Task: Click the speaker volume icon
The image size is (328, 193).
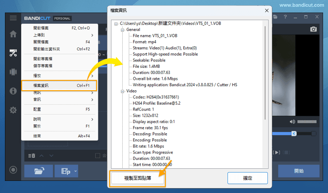Action: pos(292,122)
